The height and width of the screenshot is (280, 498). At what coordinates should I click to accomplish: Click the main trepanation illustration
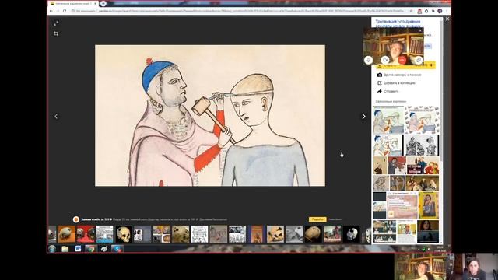coord(210,116)
